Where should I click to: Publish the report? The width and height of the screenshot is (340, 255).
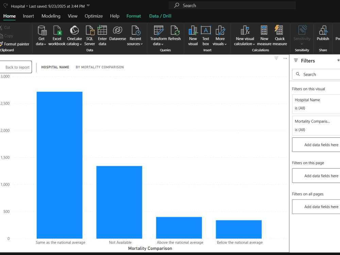coord(323,33)
